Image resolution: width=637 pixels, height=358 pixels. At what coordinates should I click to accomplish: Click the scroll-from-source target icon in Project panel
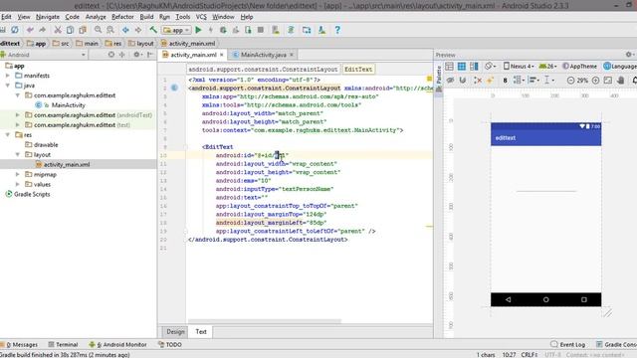point(110,55)
